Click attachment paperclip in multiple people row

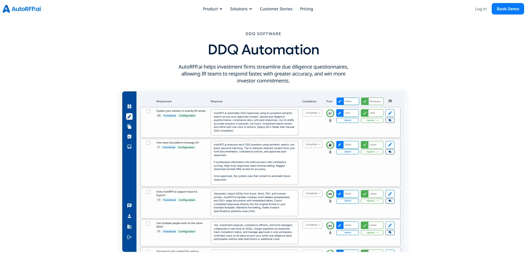(x=330, y=233)
